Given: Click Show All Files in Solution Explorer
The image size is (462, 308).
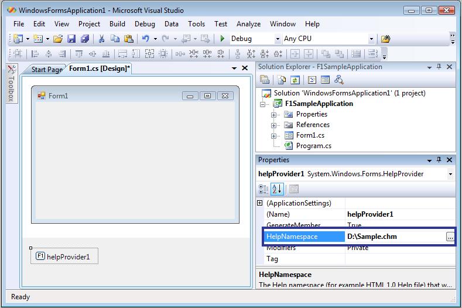Looking at the screenshot, I should point(282,80).
